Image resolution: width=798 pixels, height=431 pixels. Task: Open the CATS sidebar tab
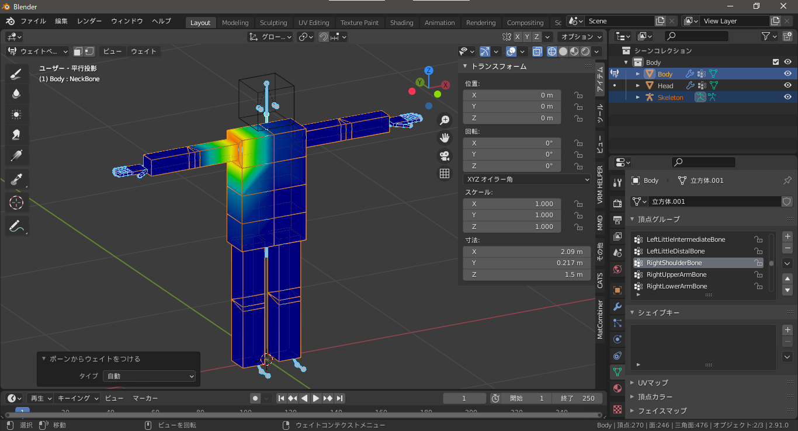600,280
